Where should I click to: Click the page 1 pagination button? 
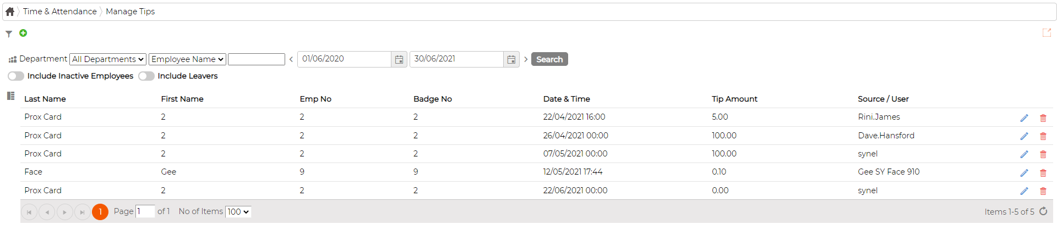click(x=100, y=212)
